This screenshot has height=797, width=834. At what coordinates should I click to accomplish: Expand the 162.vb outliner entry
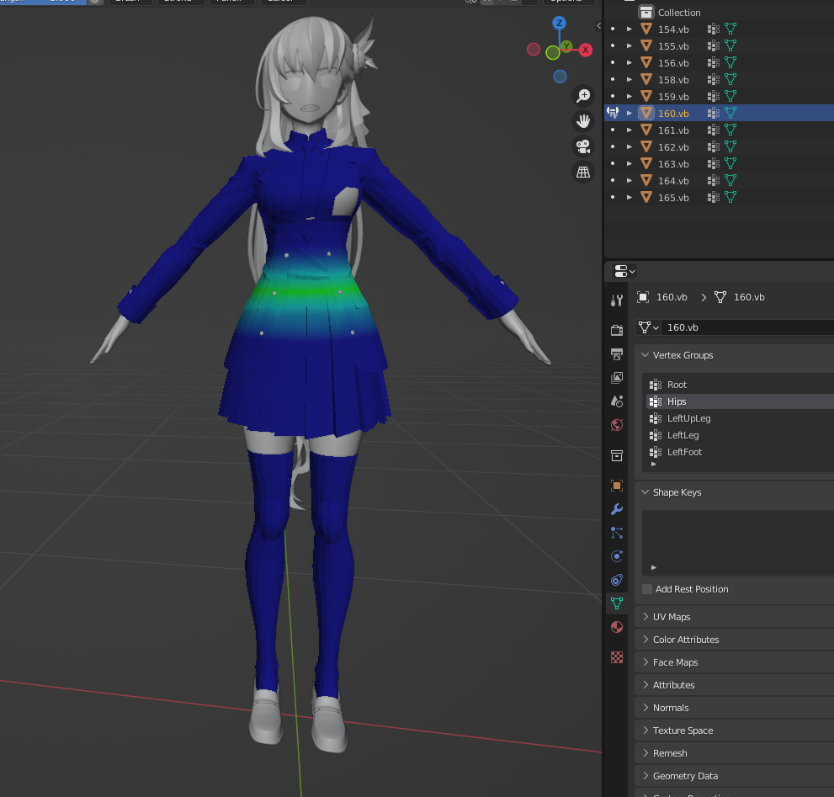coord(629,146)
